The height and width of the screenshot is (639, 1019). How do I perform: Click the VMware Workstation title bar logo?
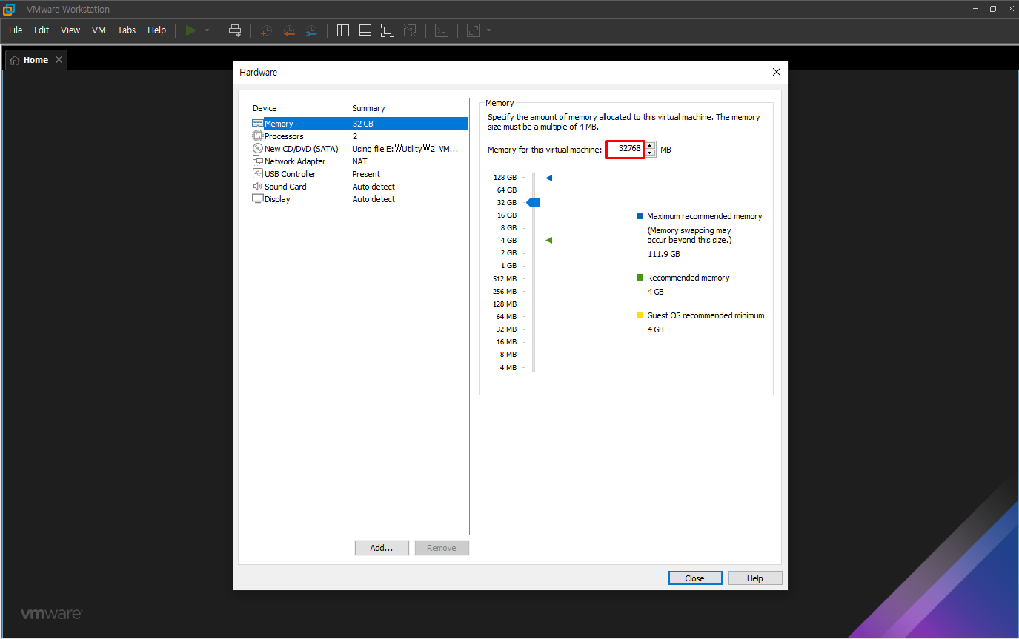(x=10, y=9)
